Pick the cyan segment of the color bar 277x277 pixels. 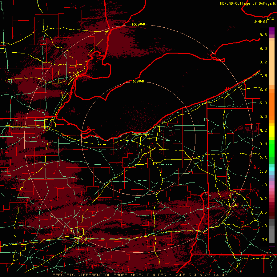tap(272, 169)
